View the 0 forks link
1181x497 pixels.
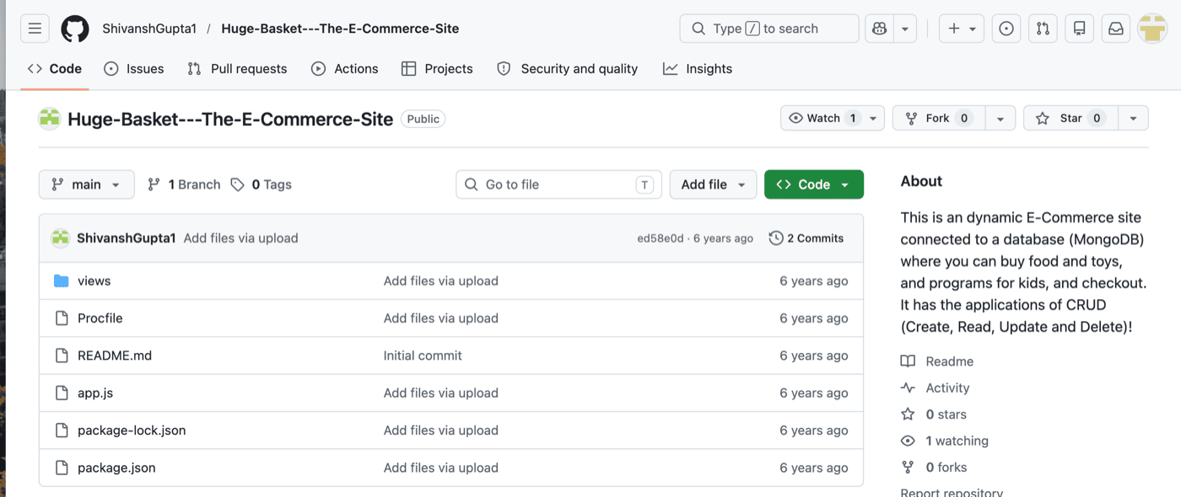[934, 468]
